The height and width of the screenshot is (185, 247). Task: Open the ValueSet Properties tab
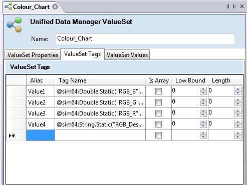point(33,55)
